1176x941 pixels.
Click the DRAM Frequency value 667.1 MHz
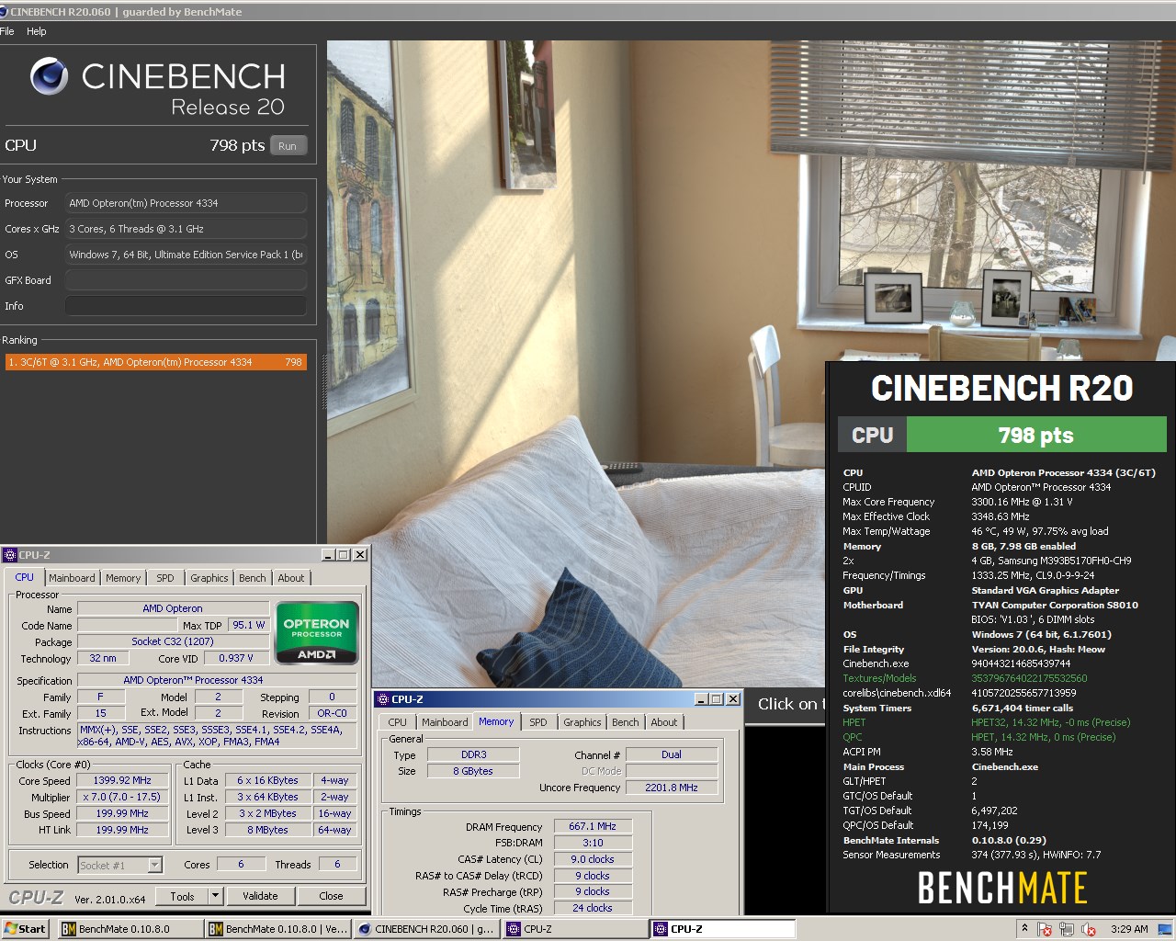(x=592, y=826)
